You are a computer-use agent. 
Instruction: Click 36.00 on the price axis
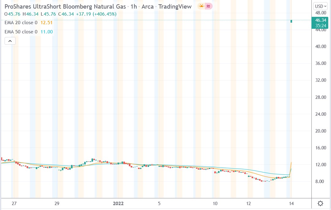click(x=321, y=63)
